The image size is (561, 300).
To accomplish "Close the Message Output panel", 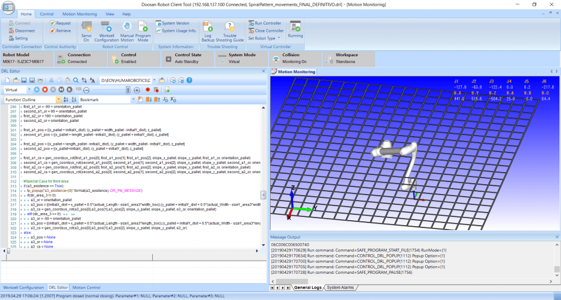I will point(557,237).
